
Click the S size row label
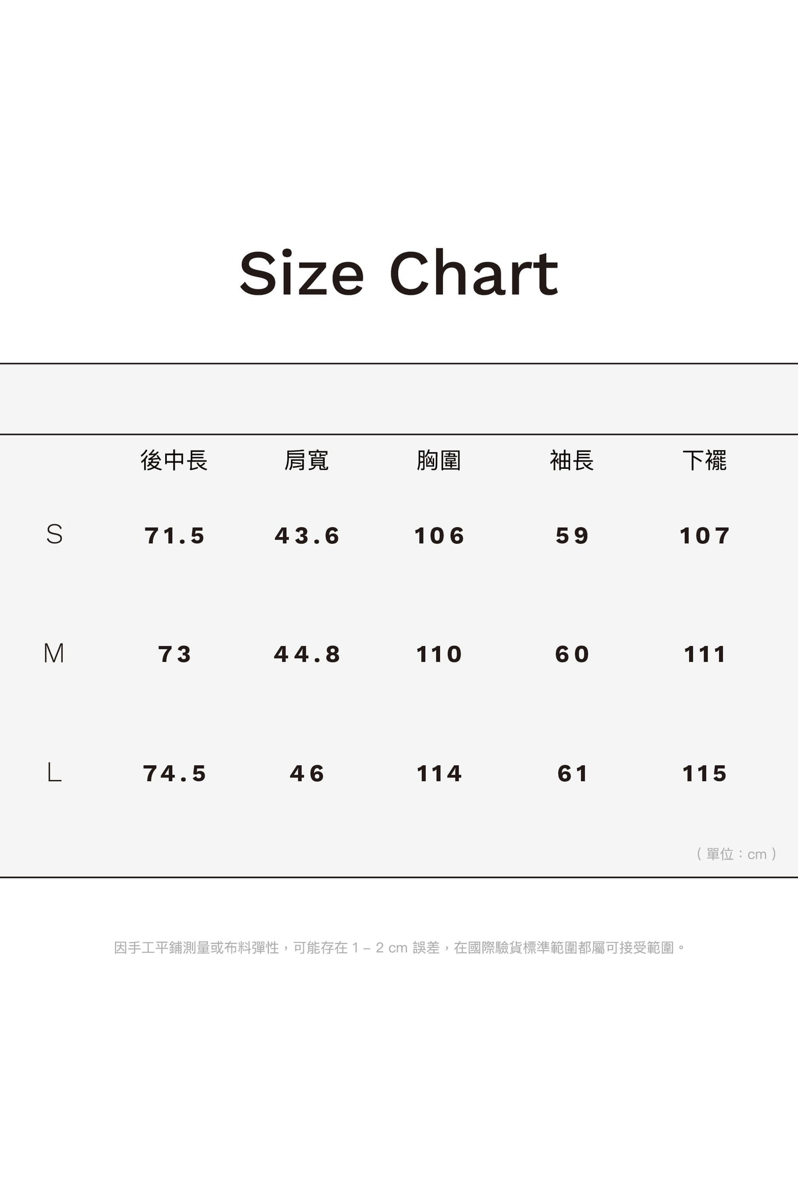tap(54, 534)
